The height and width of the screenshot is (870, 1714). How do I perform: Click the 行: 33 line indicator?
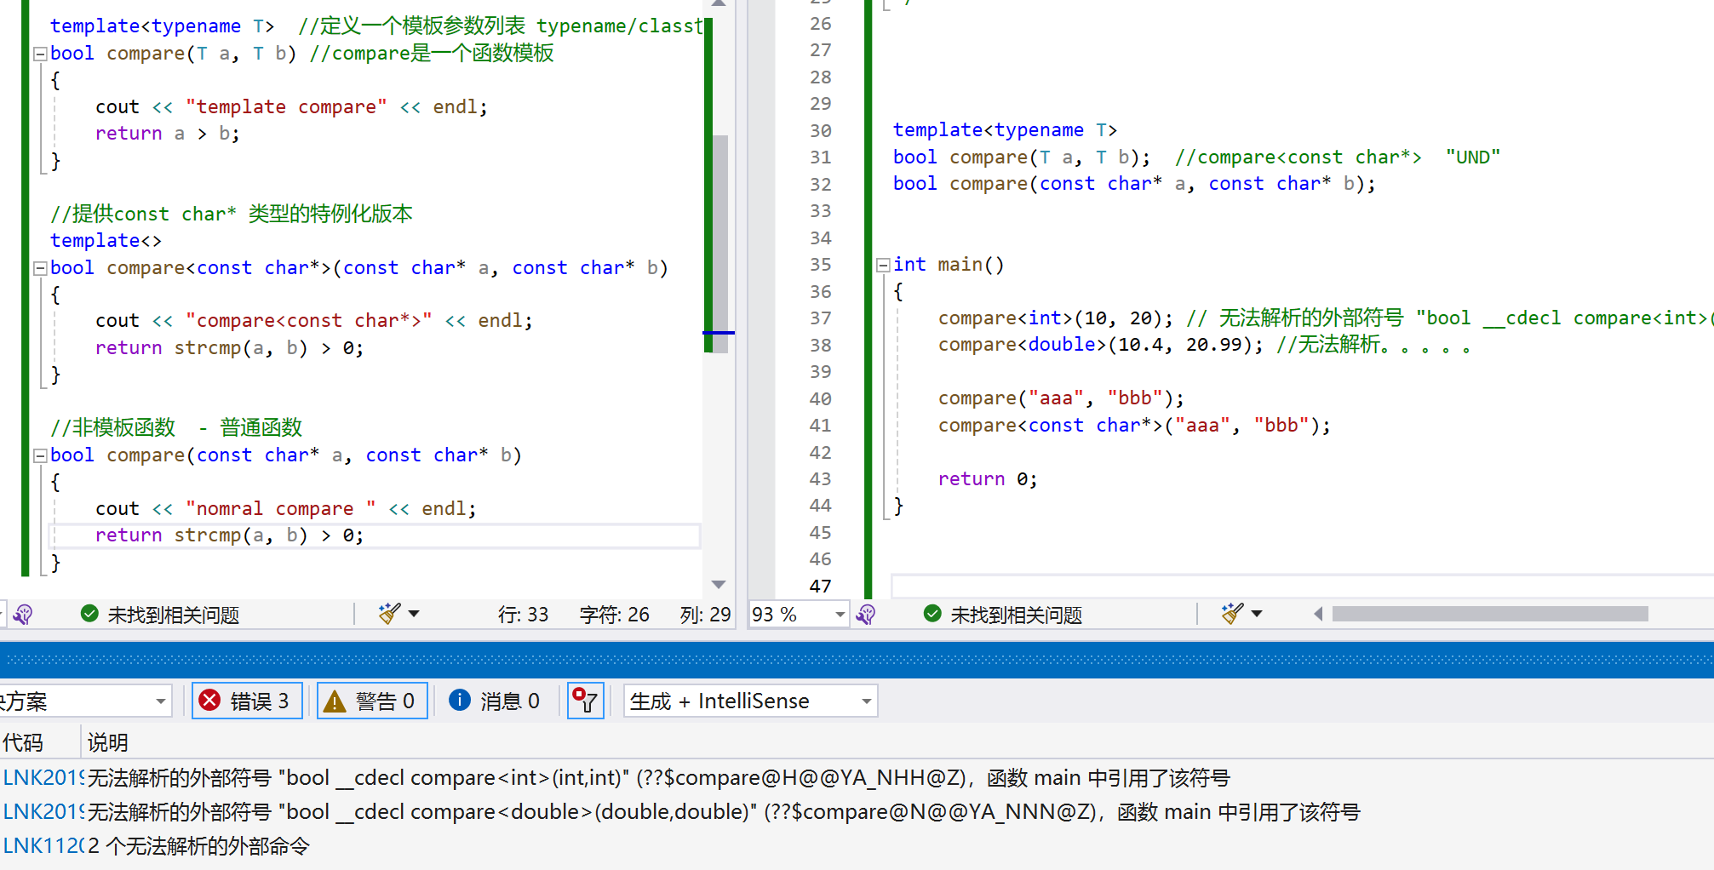[x=523, y=615]
